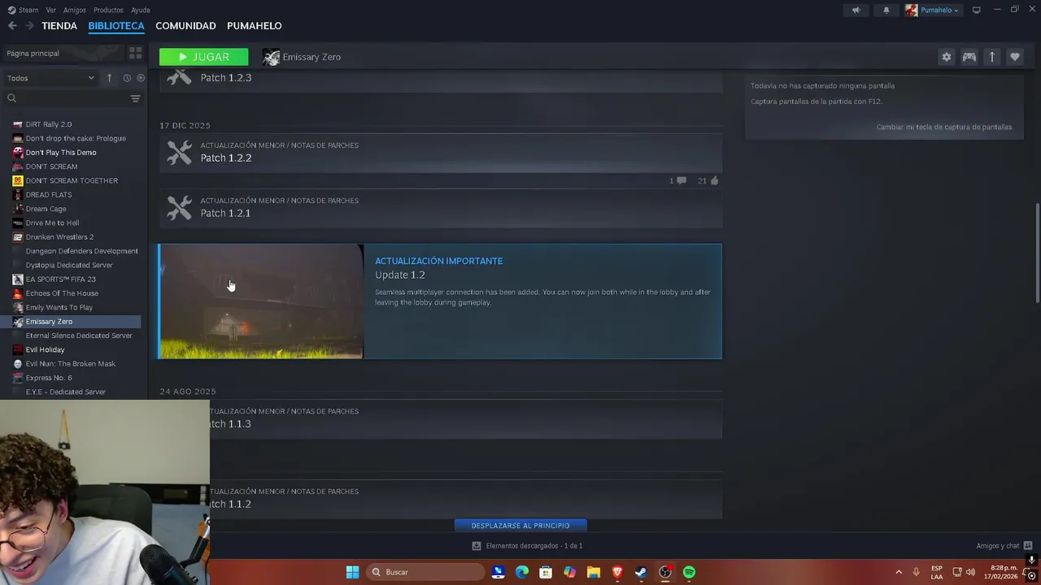Select Evil Holiday in the library list

click(x=45, y=349)
